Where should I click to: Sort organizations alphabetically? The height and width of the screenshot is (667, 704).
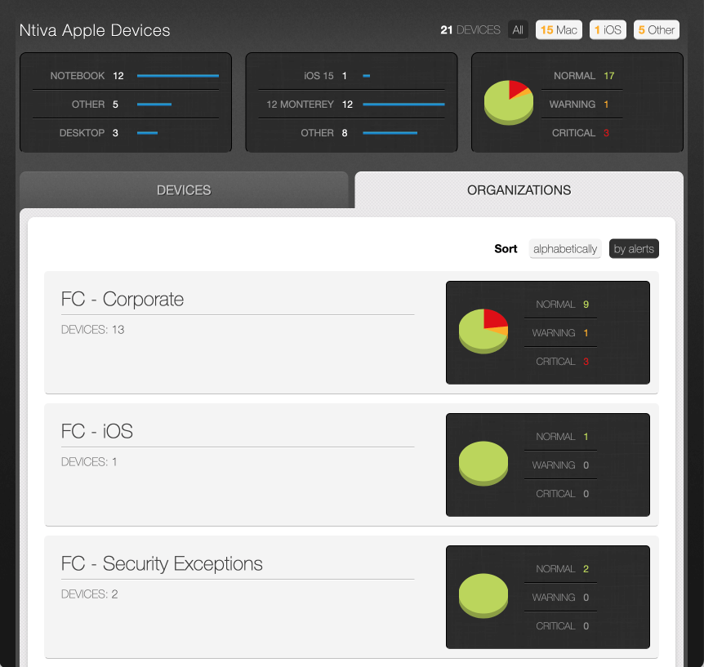click(565, 248)
